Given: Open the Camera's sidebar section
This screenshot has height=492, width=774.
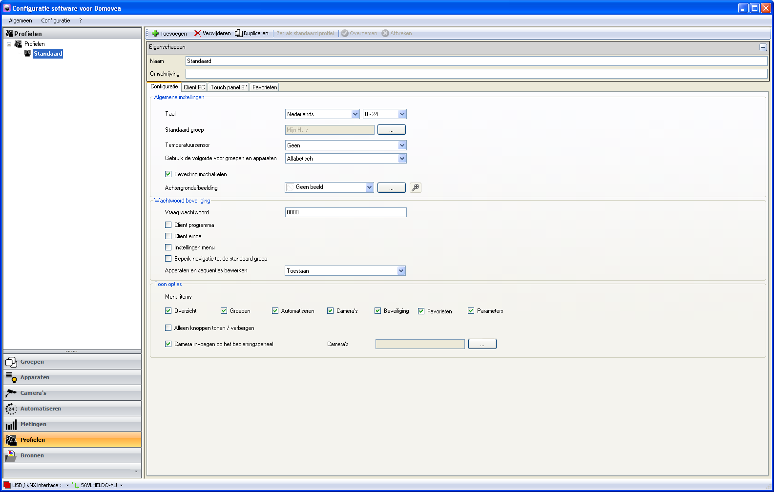Looking at the screenshot, I should [72, 393].
